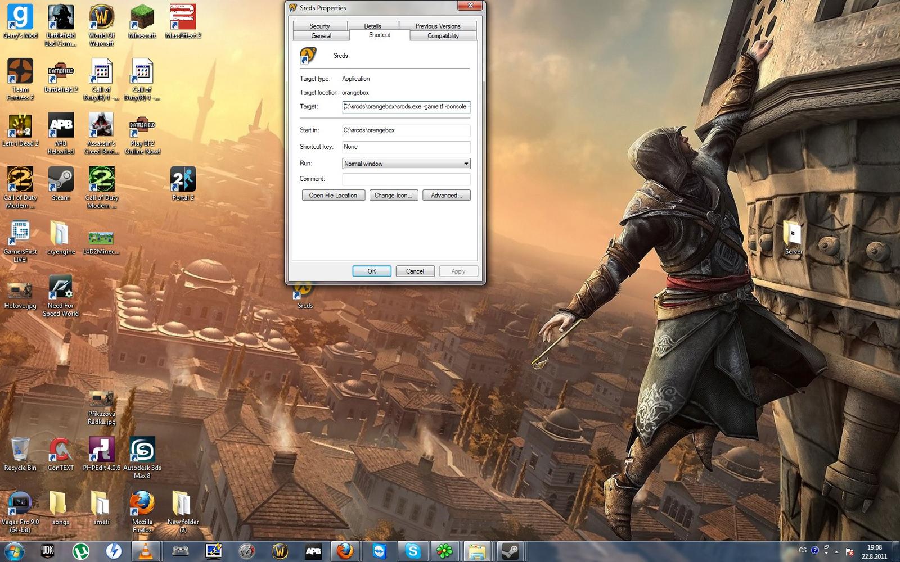This screenshot has height=562, width=900.
Task: Select the ConTEXT editor shortcut
Action: point(61,454)
